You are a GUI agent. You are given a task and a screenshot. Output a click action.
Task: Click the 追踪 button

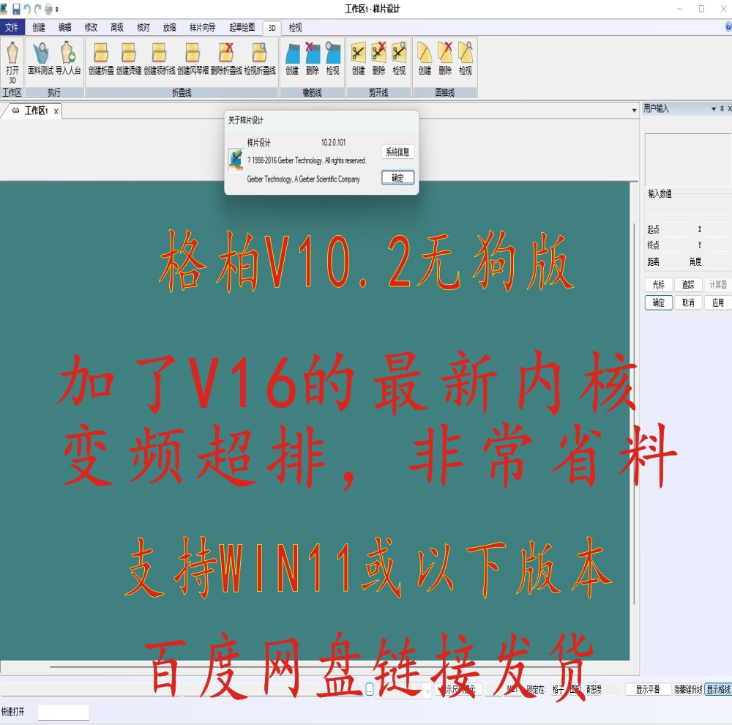[688, 284]
